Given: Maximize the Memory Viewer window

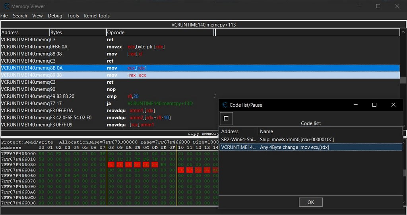Looking at the screenshot, I should (378, 6).
